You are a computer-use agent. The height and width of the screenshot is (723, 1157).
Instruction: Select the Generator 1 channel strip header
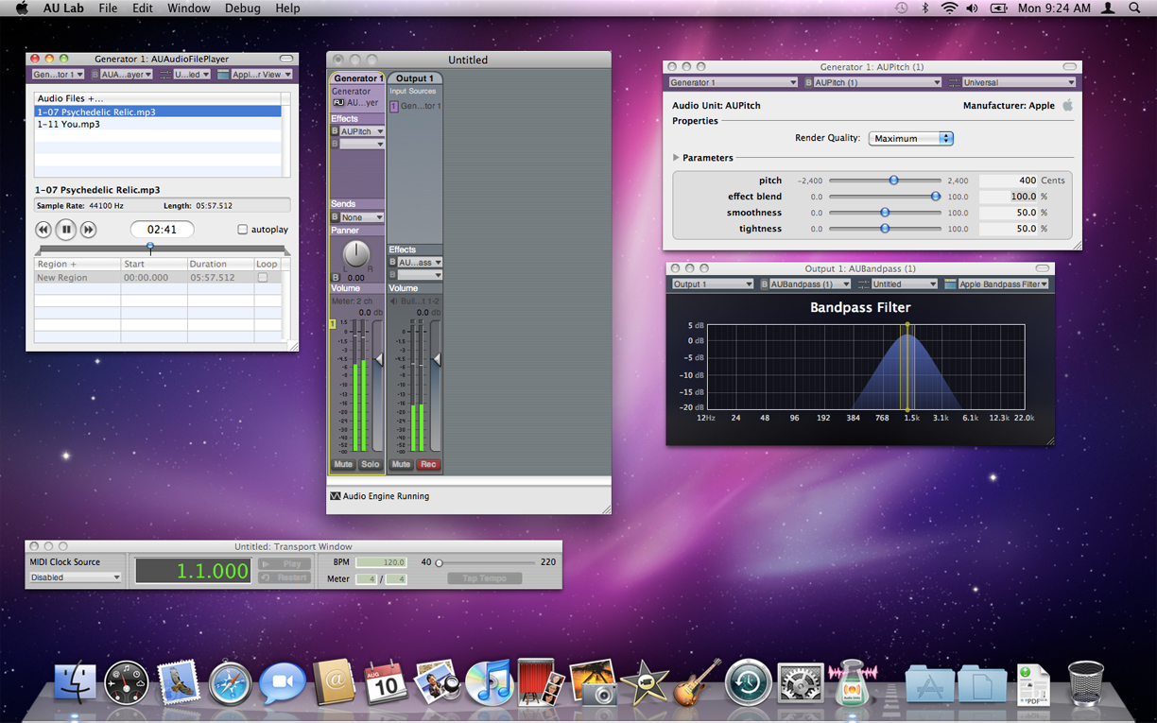(x=357, y=78)
